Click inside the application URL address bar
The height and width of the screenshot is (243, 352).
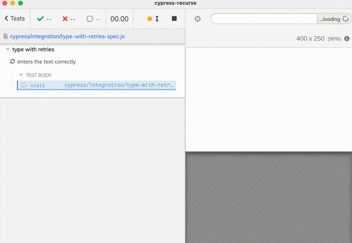[x=264, y=19]
